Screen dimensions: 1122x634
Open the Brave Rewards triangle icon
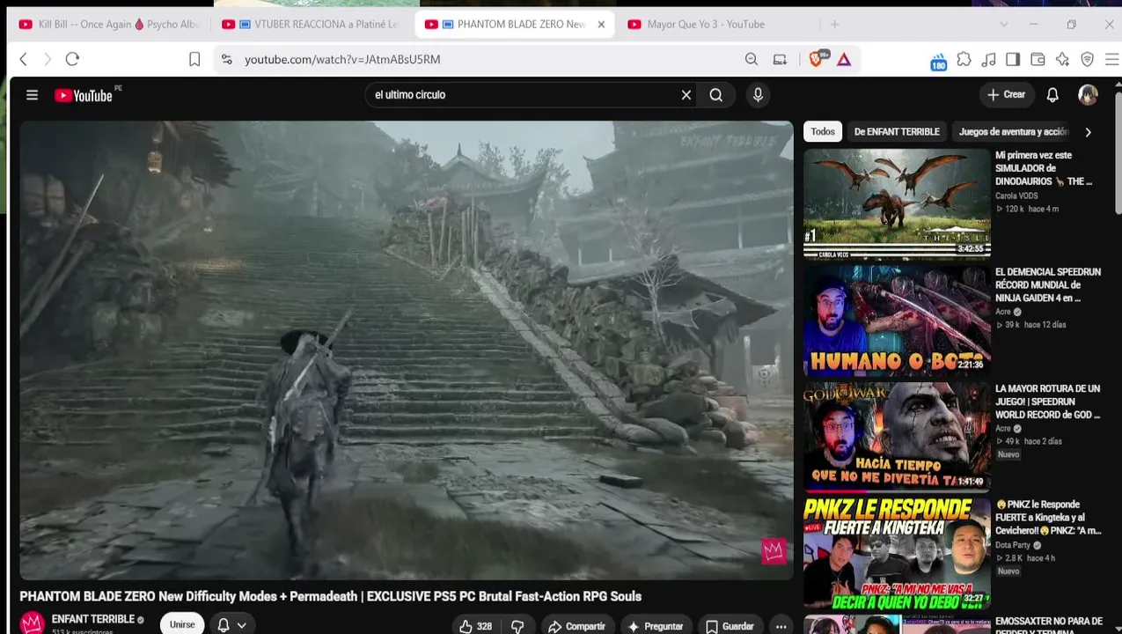coord(844,59)
